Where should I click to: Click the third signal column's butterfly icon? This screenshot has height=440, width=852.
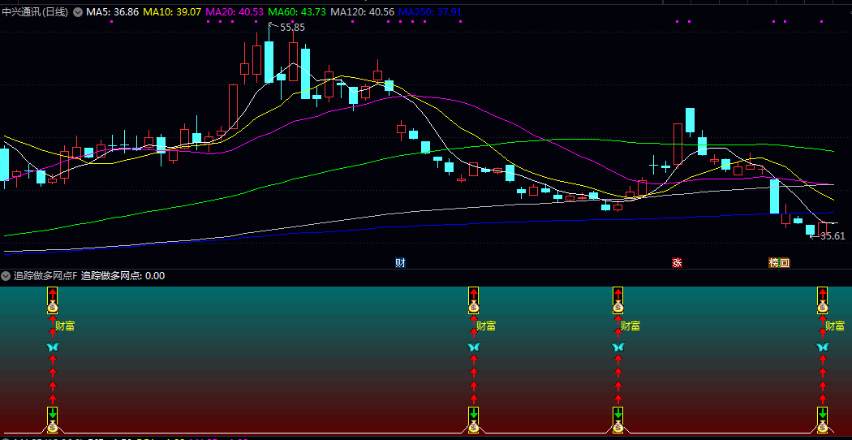(618, 347)
